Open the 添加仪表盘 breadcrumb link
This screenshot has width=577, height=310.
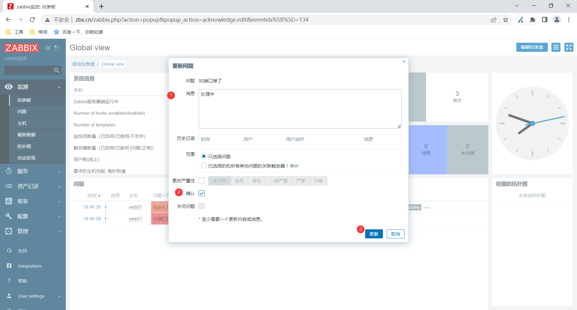[83, 64]
